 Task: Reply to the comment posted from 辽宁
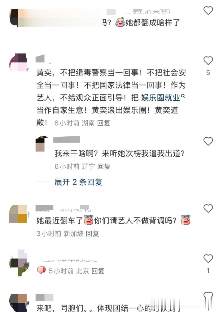tap(104, 166)
